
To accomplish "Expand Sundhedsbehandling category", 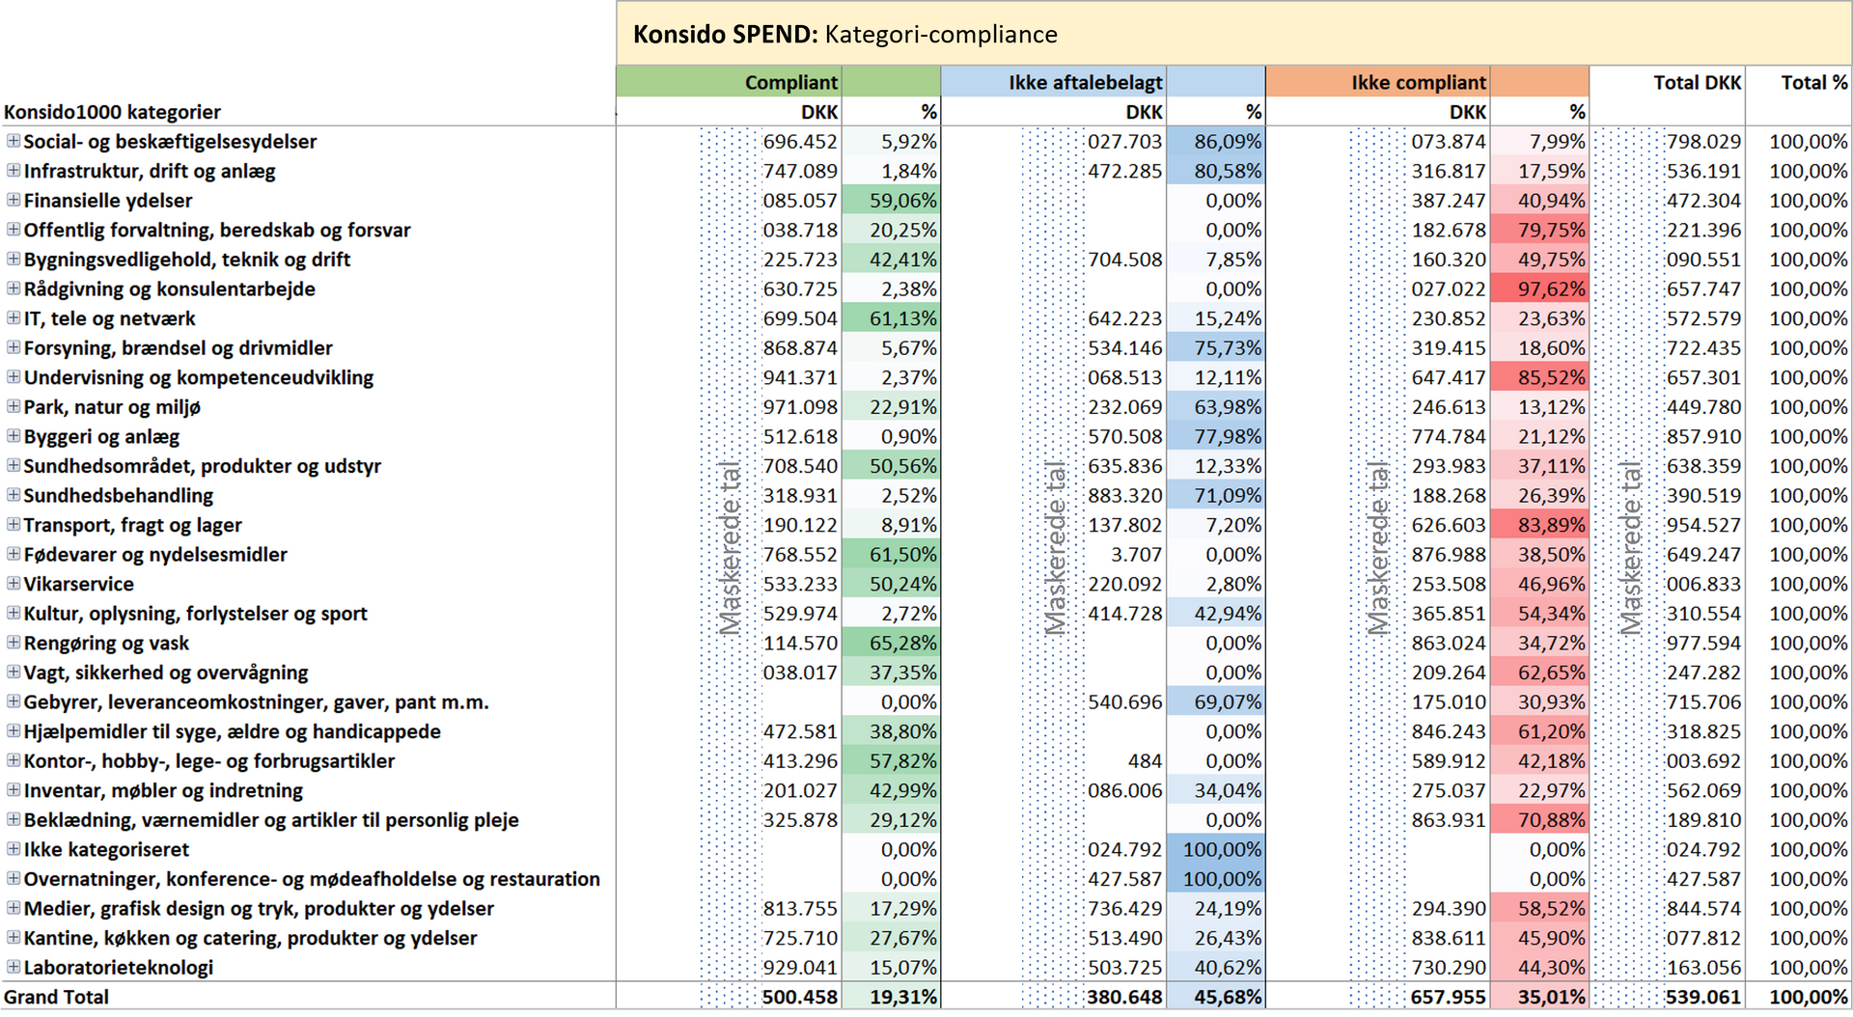I will pyautogui.click(x=14, y=495).
